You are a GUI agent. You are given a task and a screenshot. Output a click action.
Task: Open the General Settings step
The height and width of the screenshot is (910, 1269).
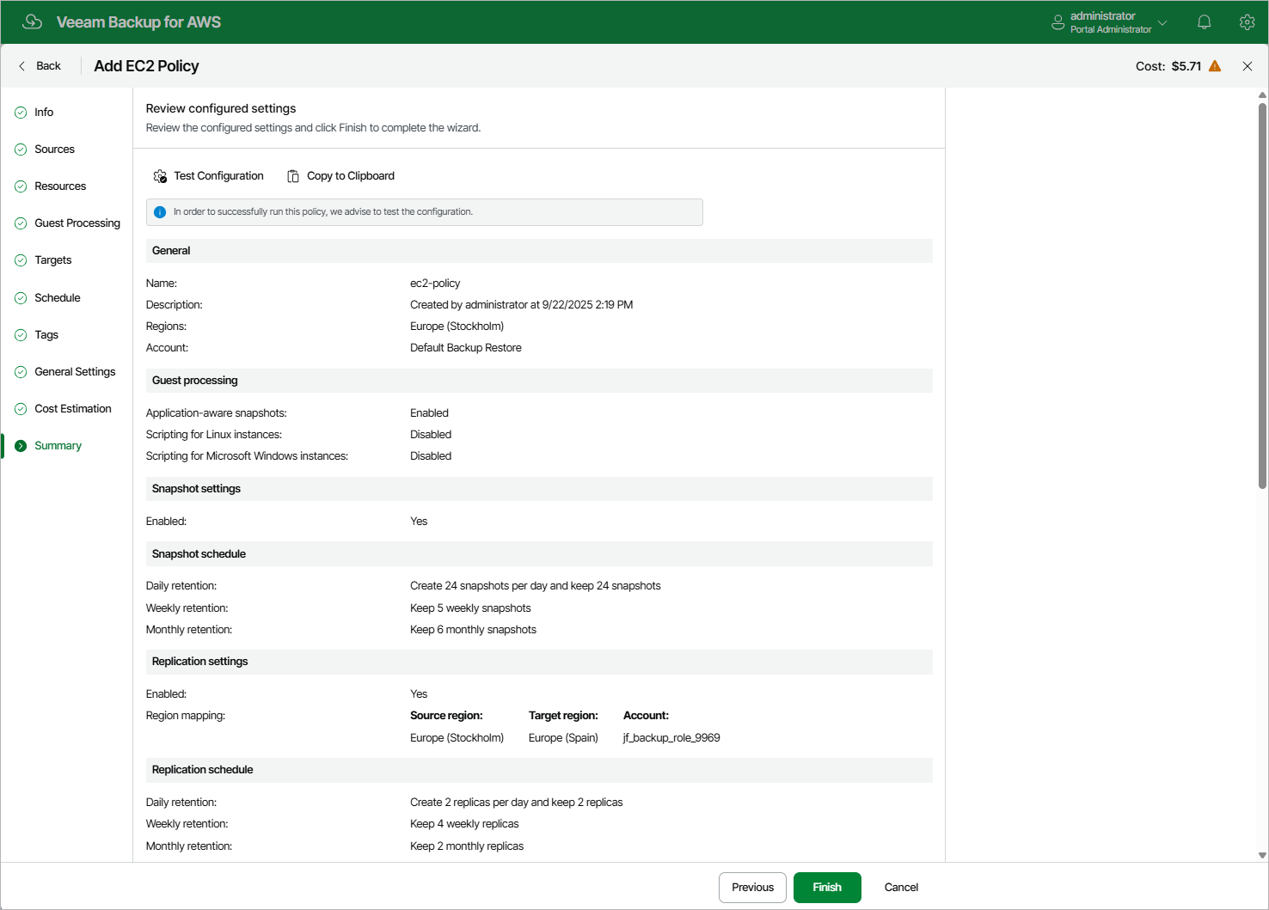[x=75, y=372]
